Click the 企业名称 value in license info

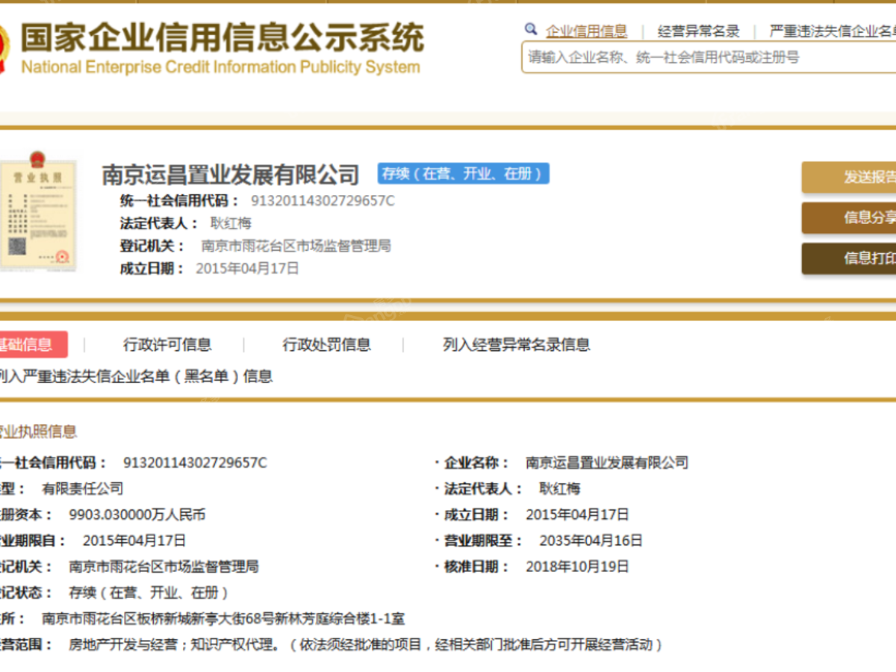607,463
